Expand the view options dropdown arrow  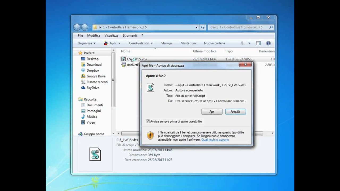point(249,43)
